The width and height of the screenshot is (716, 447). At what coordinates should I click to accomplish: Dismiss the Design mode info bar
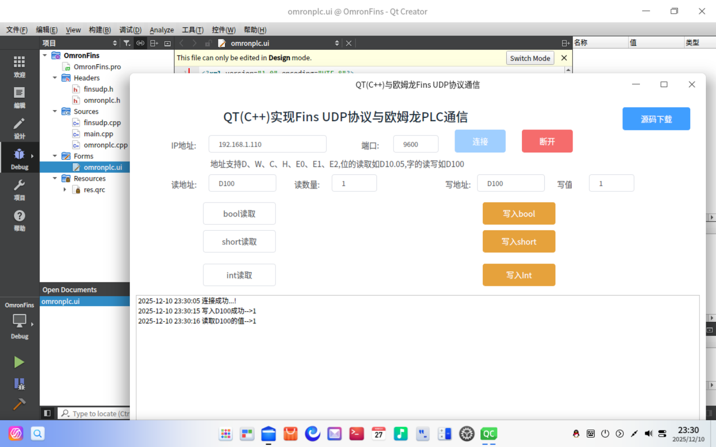click(564, 58)
